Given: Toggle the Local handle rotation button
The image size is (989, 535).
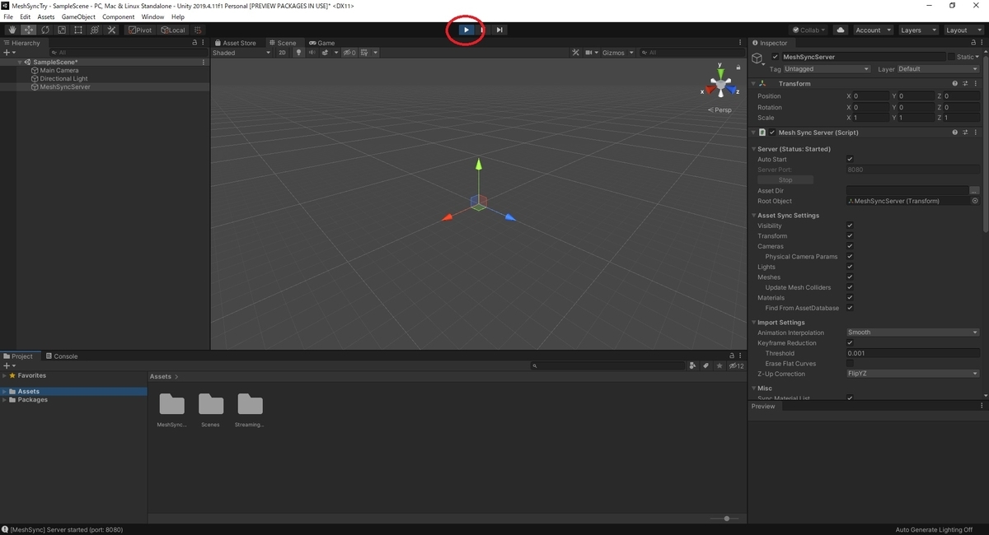Looking at the screenshot, I should coord(173,30).
